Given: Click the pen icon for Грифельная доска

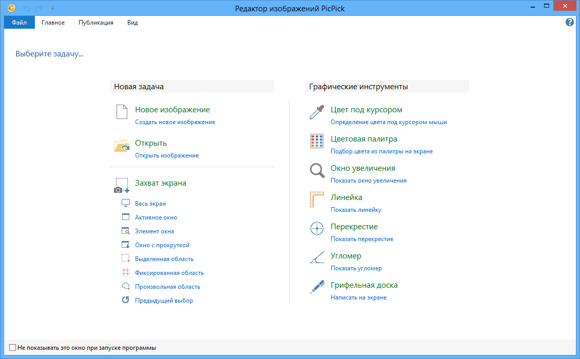Looking at the screenshot, I should pyautogui.click(x=317, y=287).
